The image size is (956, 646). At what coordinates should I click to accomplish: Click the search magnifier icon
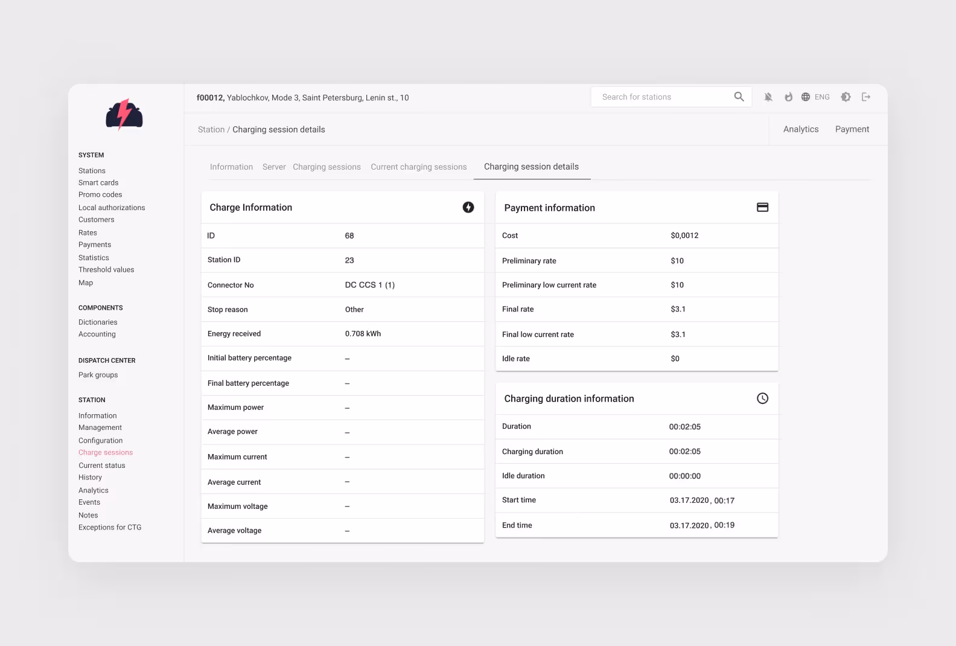(739, 97)
